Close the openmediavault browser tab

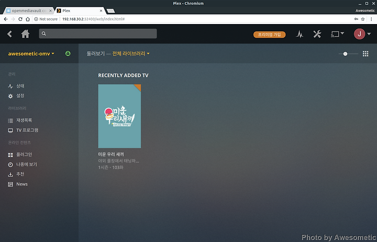(x=50, y=10)
